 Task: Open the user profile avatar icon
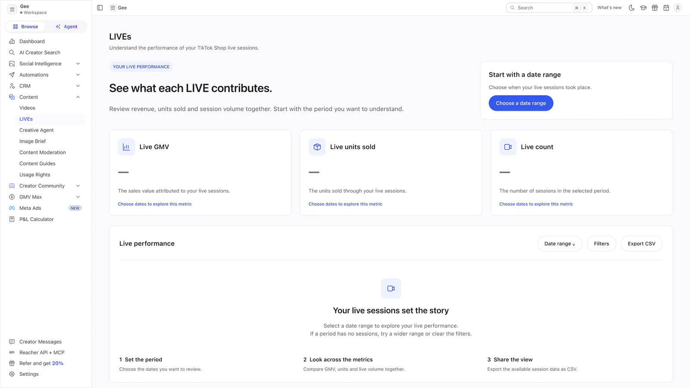pyautogui.click(x=678, y=8)
